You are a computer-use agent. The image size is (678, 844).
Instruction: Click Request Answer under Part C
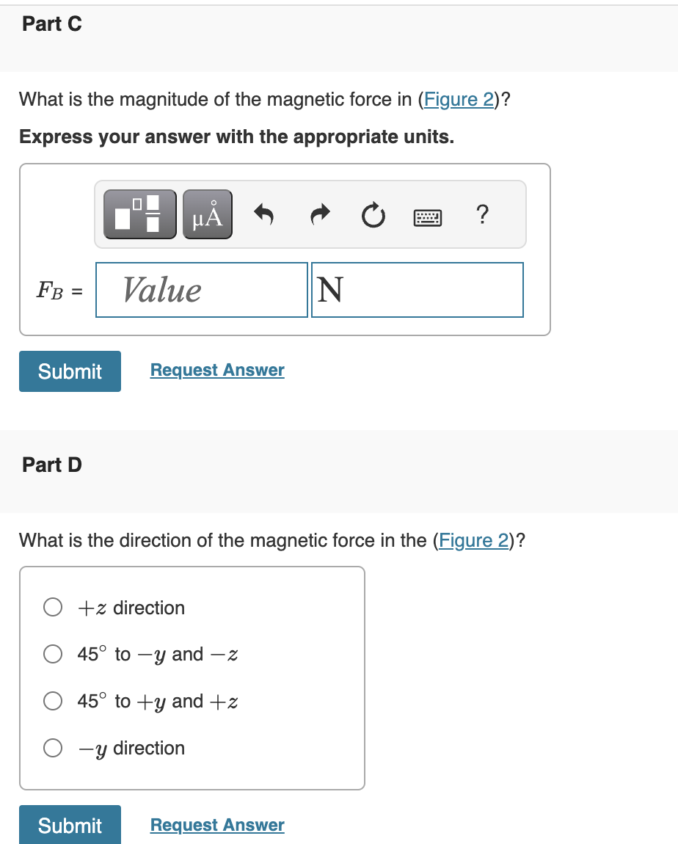tap(216, 370)
